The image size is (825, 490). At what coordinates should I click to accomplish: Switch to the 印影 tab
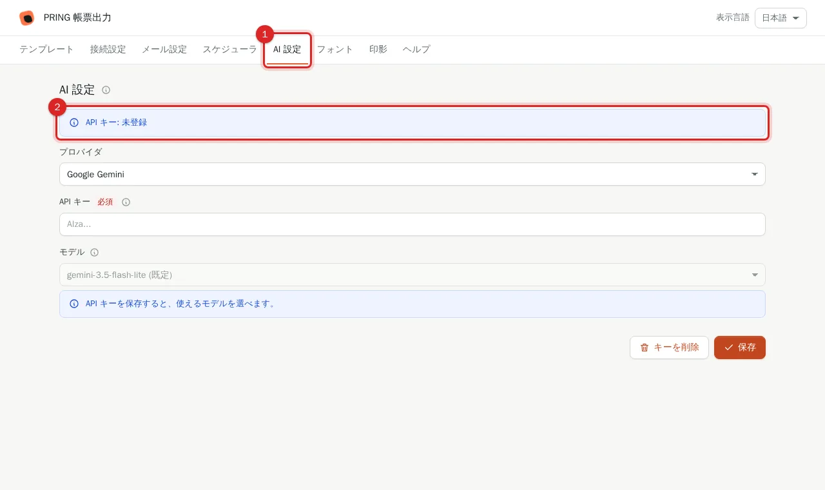coord(378,50)
